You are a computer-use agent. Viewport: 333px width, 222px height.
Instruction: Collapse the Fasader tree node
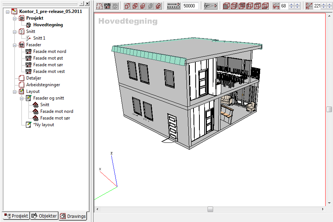[15, 45]
